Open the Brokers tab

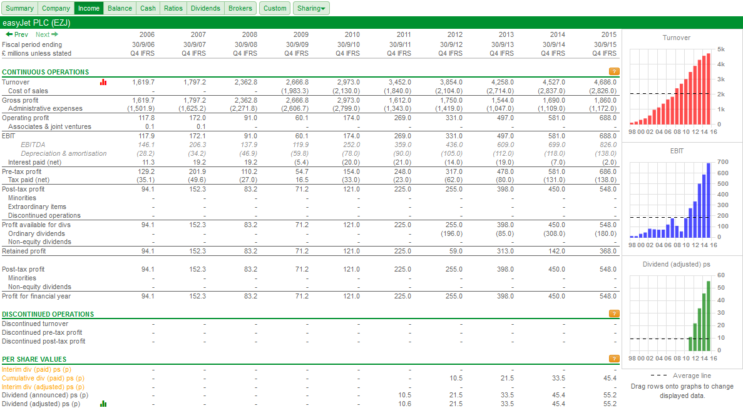click(x=240, y=8)
